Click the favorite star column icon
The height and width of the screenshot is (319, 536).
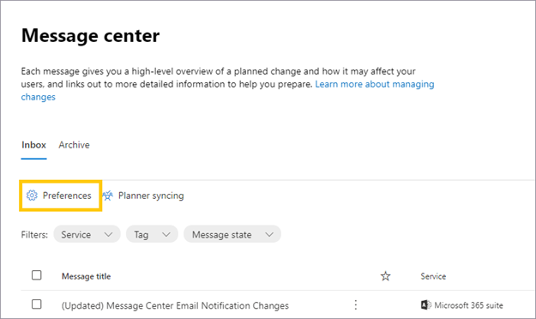[x=385, y=276]
